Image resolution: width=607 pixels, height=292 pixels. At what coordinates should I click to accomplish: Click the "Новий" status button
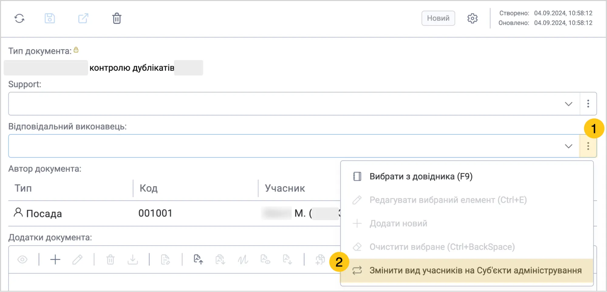(438, 18)
